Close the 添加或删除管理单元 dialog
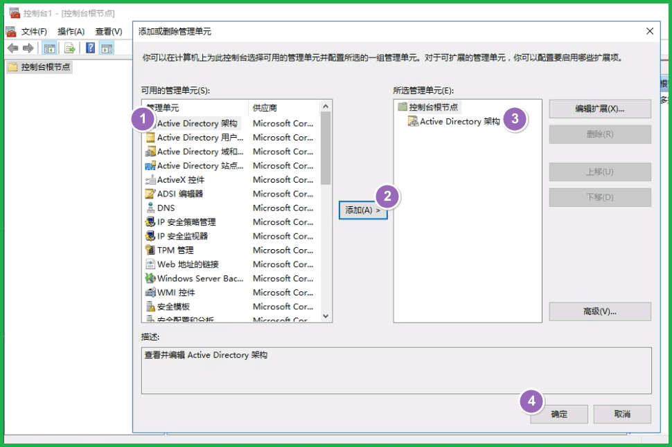 (x=650, y=31)
